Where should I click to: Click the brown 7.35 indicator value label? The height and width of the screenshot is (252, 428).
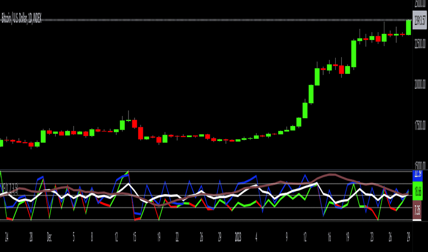pyautogui.click(x=417, y=210)
